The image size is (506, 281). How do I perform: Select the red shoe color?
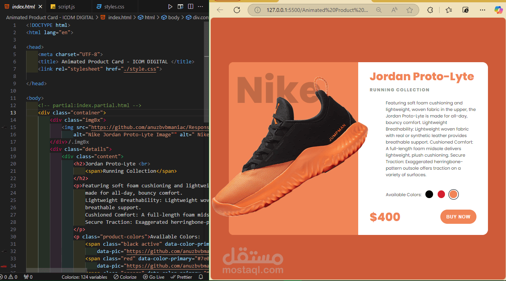(441, 194)
